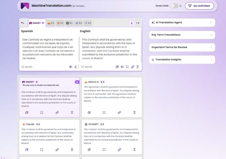The width and height of the screenshot is (226, 159).
Task: Copy the Mistral AI card translation
Action: pos(89,113)
